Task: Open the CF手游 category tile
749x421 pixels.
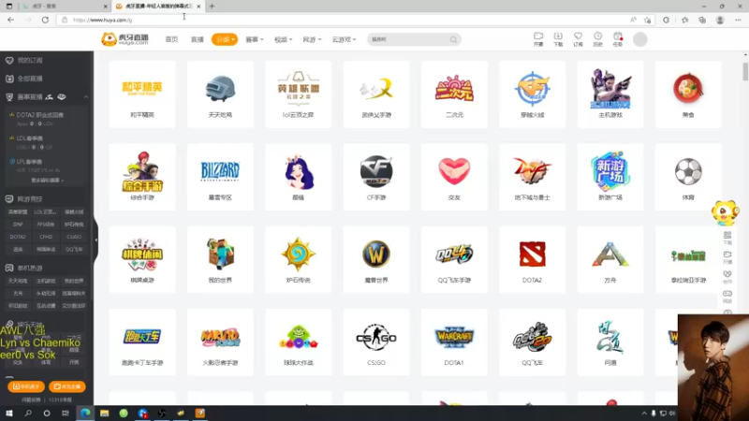Action: point(376,177)
